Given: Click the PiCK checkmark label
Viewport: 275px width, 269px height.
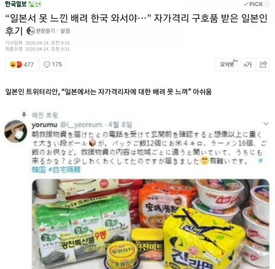Looking at the screenshot, I should [254, 4].
